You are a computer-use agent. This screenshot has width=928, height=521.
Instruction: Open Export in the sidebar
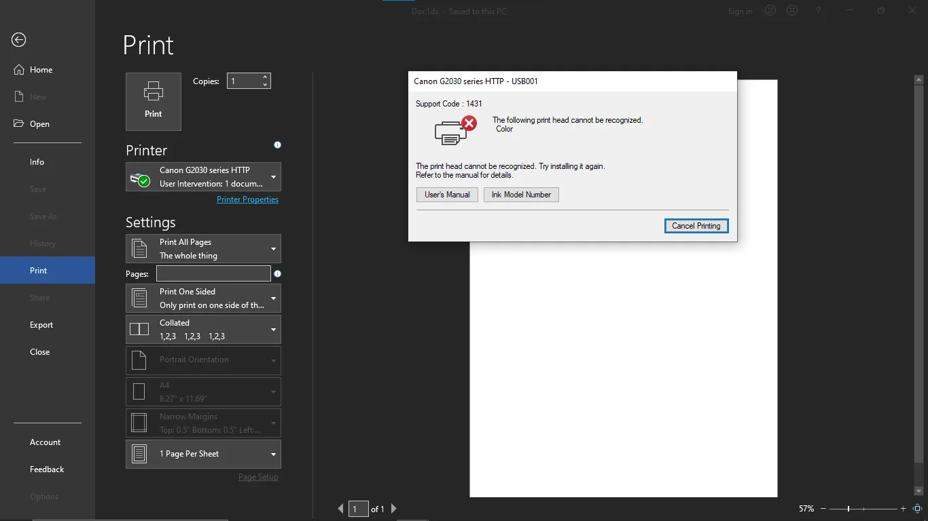click(x=48, y=325)
